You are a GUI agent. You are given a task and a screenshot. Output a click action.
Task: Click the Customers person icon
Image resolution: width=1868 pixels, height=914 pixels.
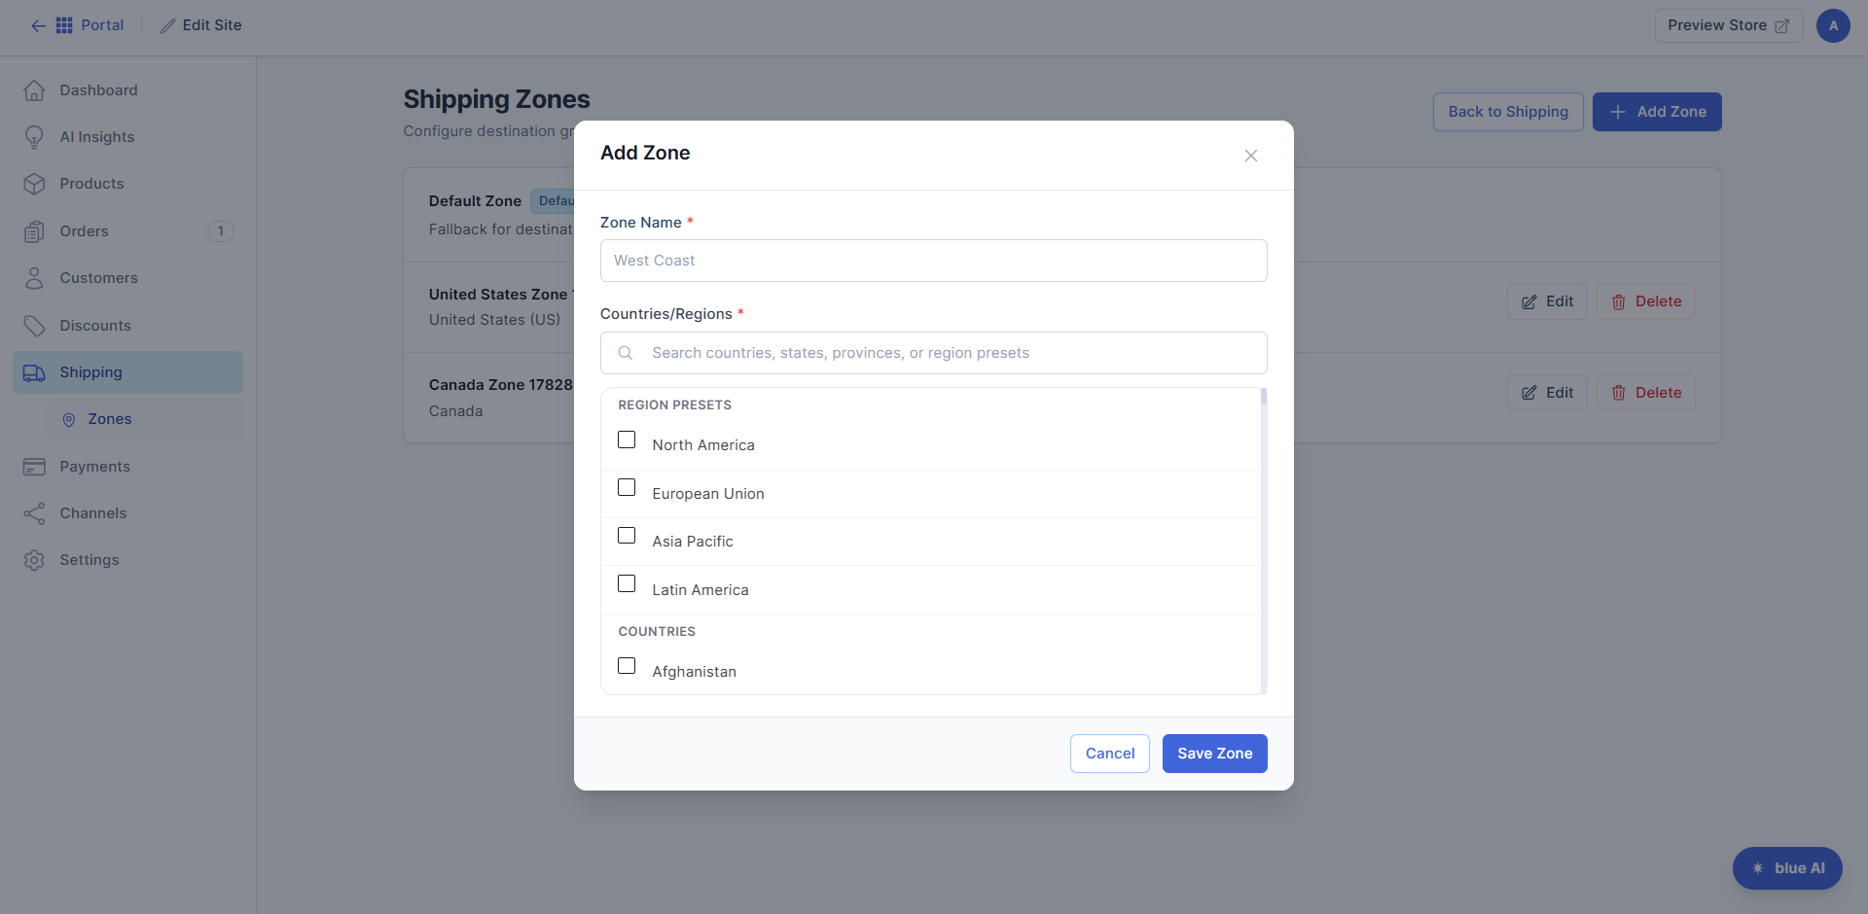tap(34, 278)
